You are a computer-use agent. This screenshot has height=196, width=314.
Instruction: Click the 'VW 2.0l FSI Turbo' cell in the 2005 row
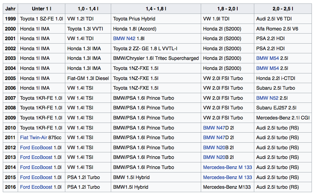tap(228, 78)
